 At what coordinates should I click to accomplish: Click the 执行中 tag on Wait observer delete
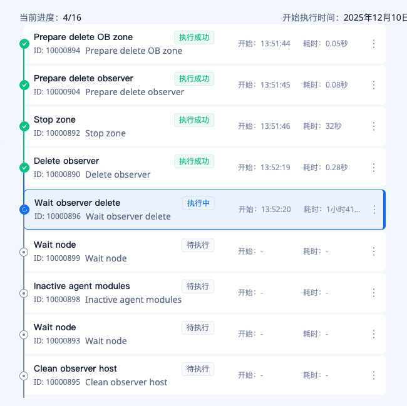198,203
